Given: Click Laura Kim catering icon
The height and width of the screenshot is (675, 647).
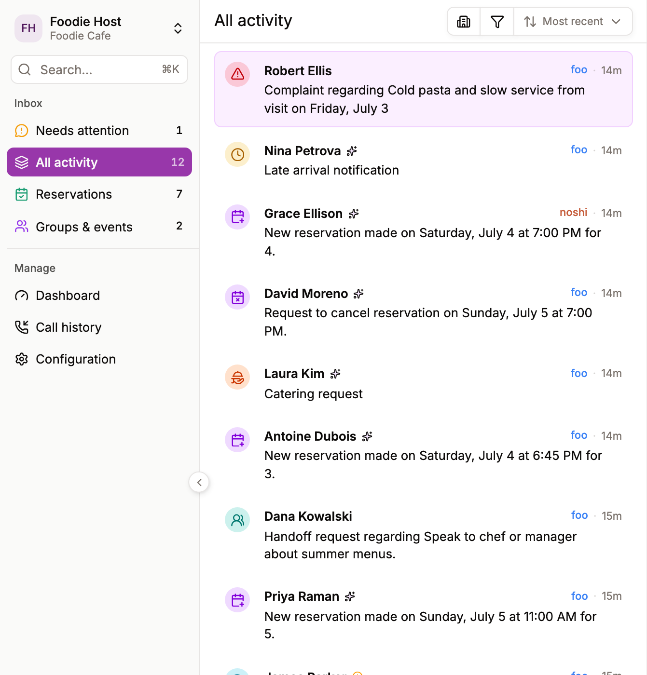Looking at the screenshot, I should point(237,377).
